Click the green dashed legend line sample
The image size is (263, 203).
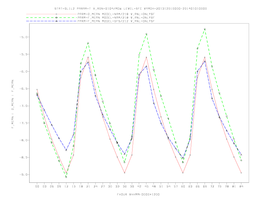pyautogui.click(x=51, y=18)
